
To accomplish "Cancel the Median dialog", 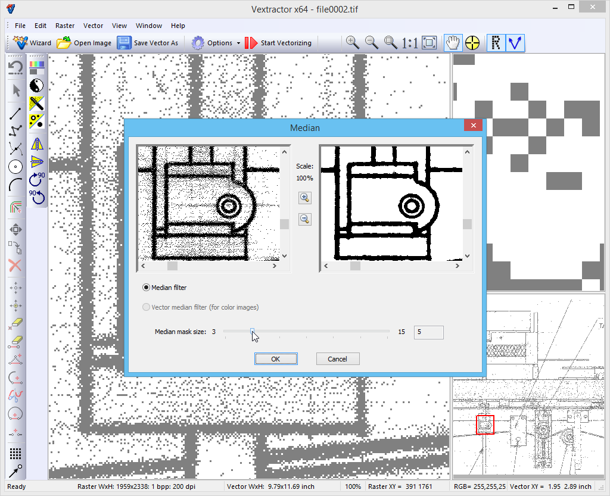I will coord(337,359).
